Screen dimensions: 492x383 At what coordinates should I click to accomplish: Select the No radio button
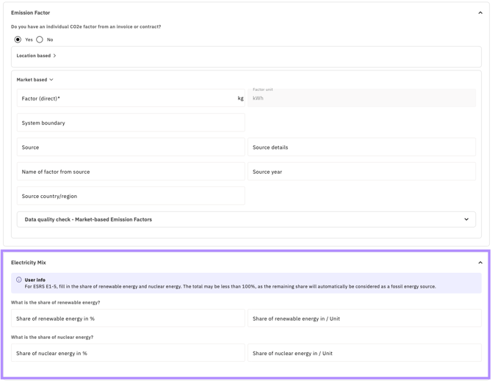pyautogui.click(x=40, y=40)
